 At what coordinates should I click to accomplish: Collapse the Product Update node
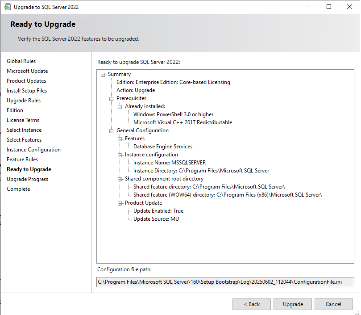[x=120, y=203]
